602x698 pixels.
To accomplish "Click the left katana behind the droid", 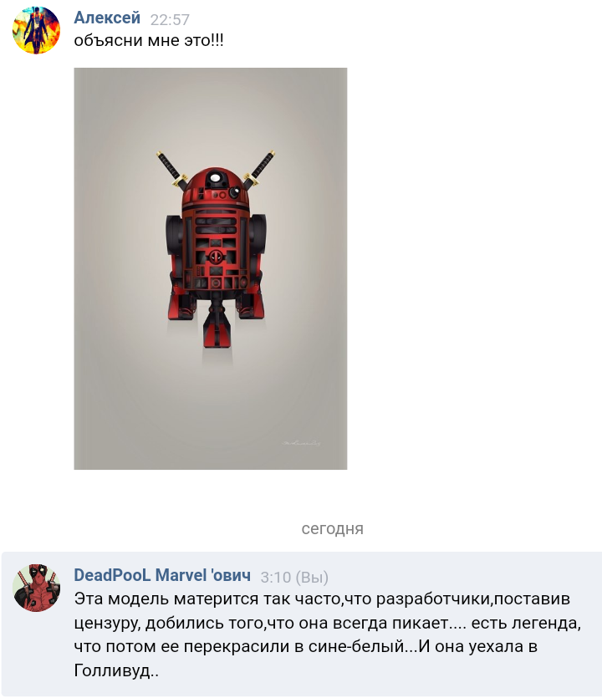I will [171, 168].
